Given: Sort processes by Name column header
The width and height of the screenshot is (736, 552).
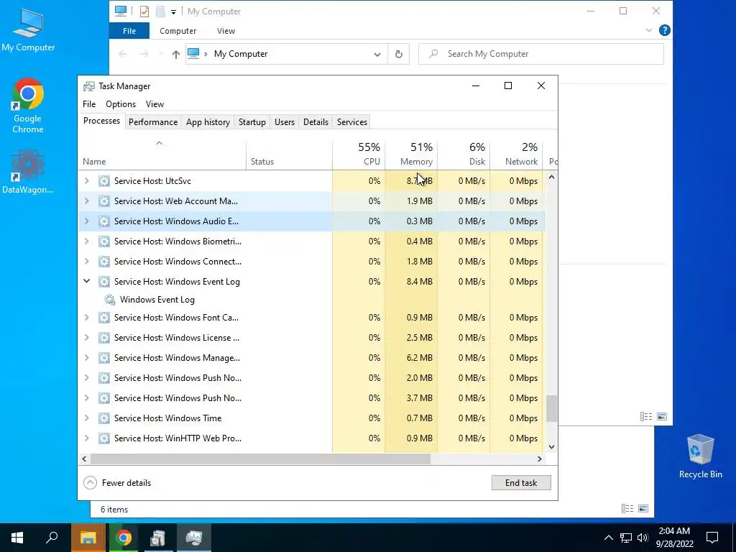Looking at the screenshot, I should 162,154.
